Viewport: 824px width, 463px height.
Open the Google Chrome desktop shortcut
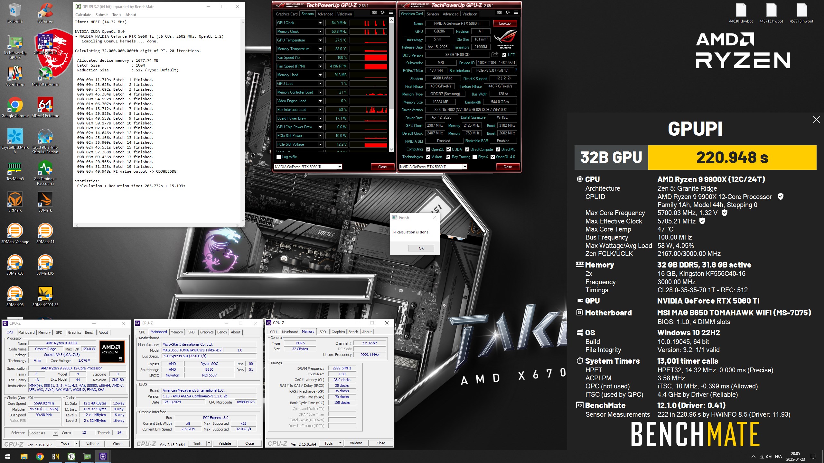(15, 107)
